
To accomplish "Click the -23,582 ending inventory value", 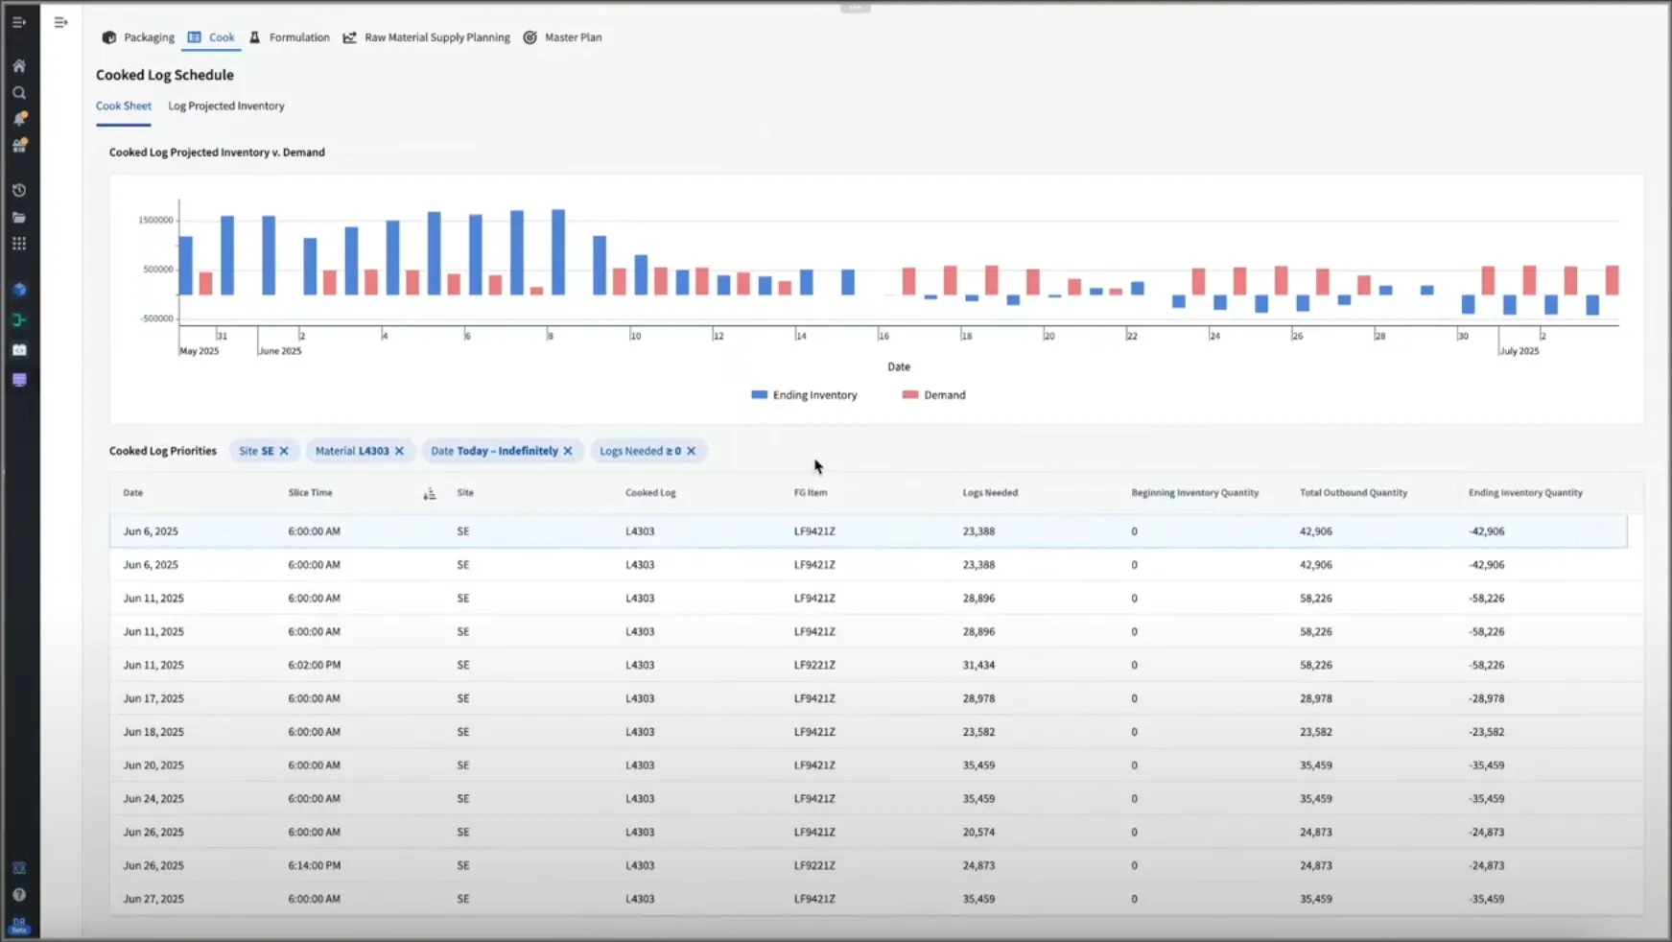I will (1486, 732).
